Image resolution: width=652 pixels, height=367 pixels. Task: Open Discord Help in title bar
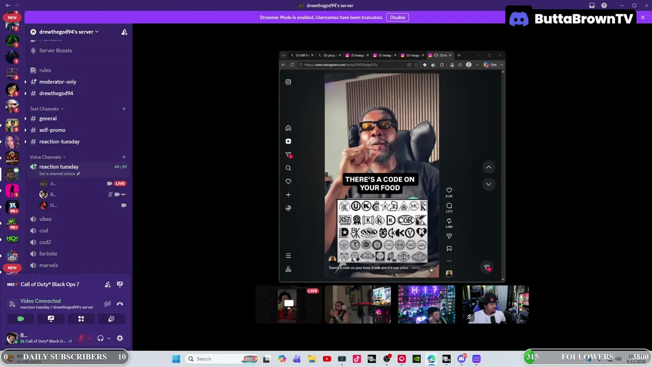(604, 6)
